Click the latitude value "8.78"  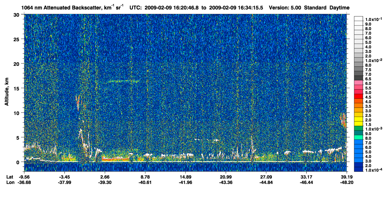(x=145, y=177)
